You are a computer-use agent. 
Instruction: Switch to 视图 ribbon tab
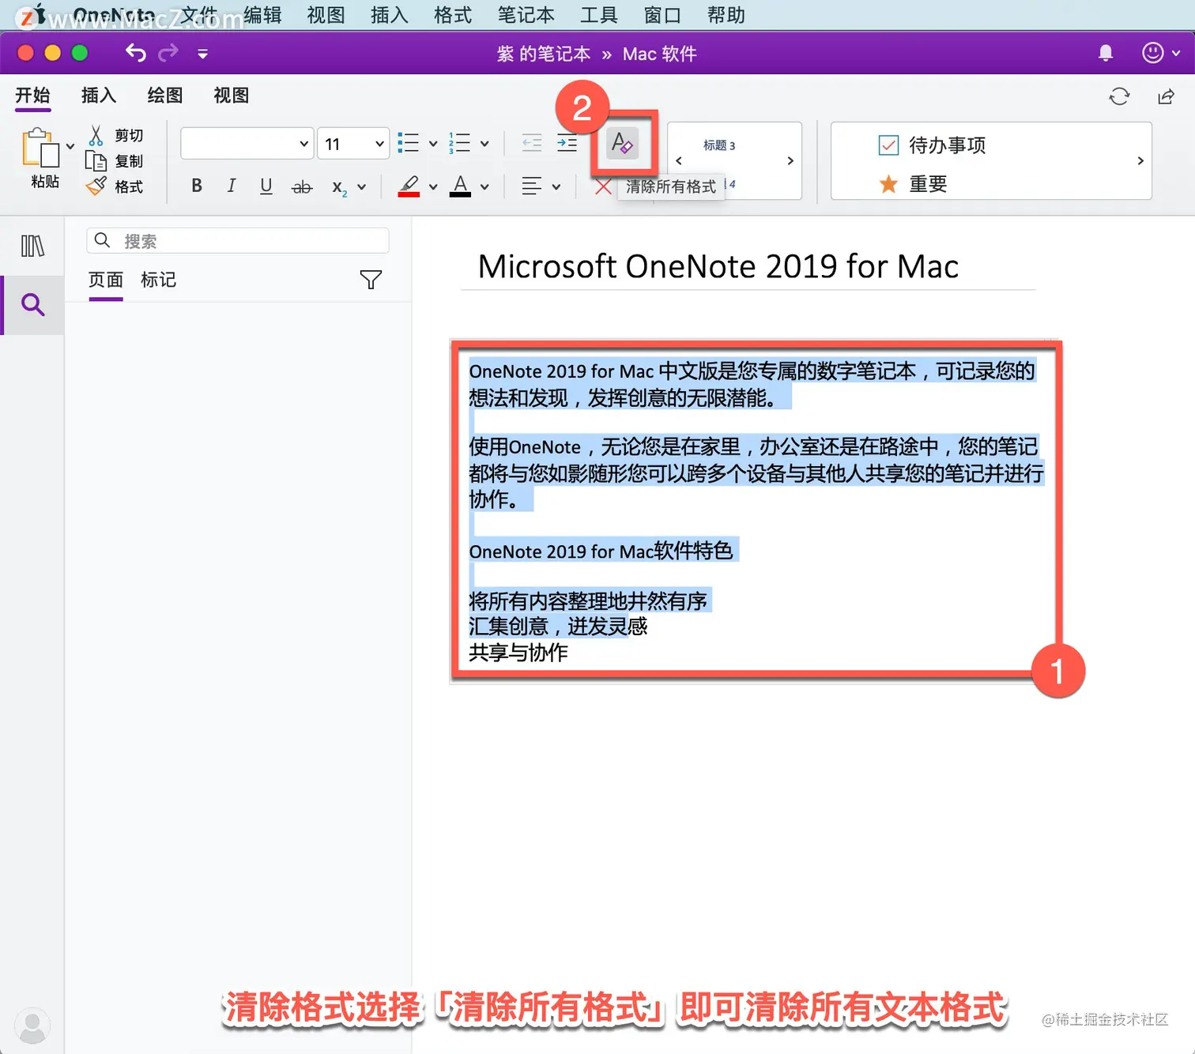point(232,96)
